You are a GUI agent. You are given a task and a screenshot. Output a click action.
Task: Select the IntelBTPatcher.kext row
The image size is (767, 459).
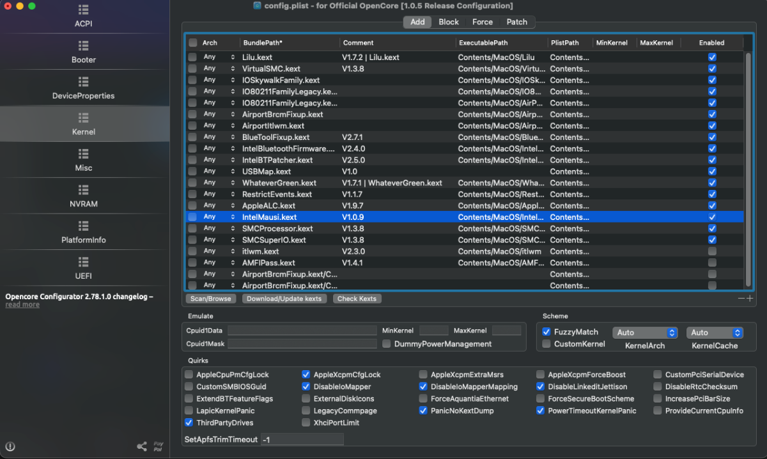(x=465, y=160)
